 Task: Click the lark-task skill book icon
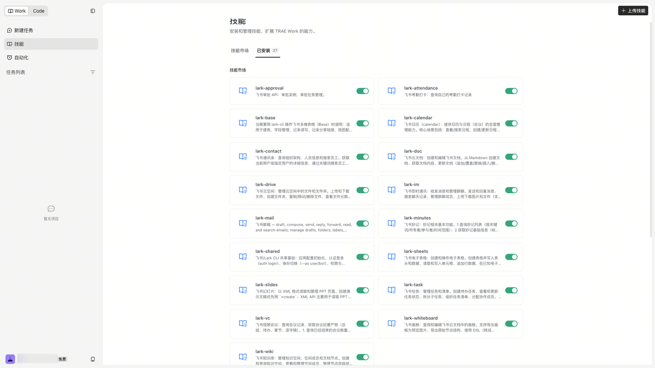391,290
